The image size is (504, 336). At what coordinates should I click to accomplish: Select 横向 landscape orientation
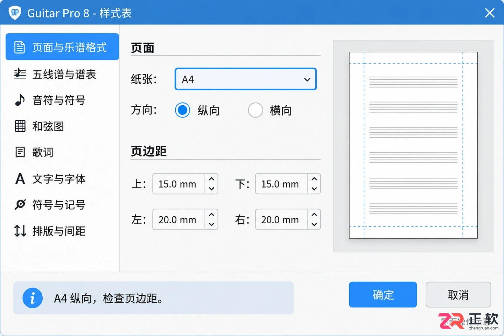point(255,110)
